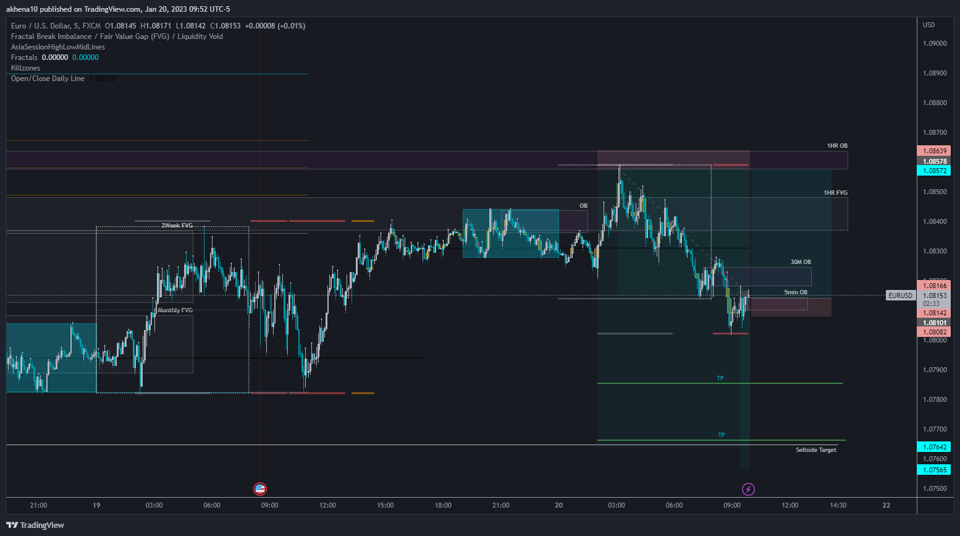960x536 pixels.
Task: Click the 5min OB zone label
Action: click(796, 292)
